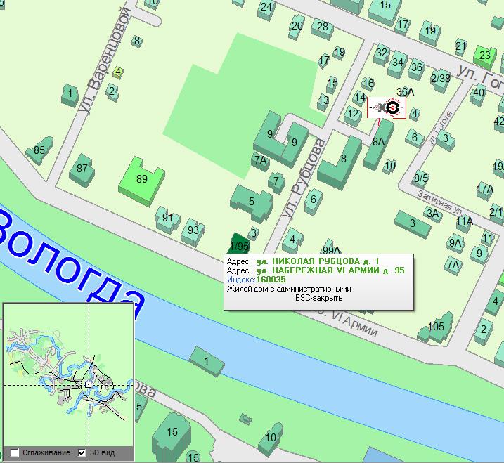504x463 pixels.
Task: Select building 2/38 on the map
Action: [440, 78]
